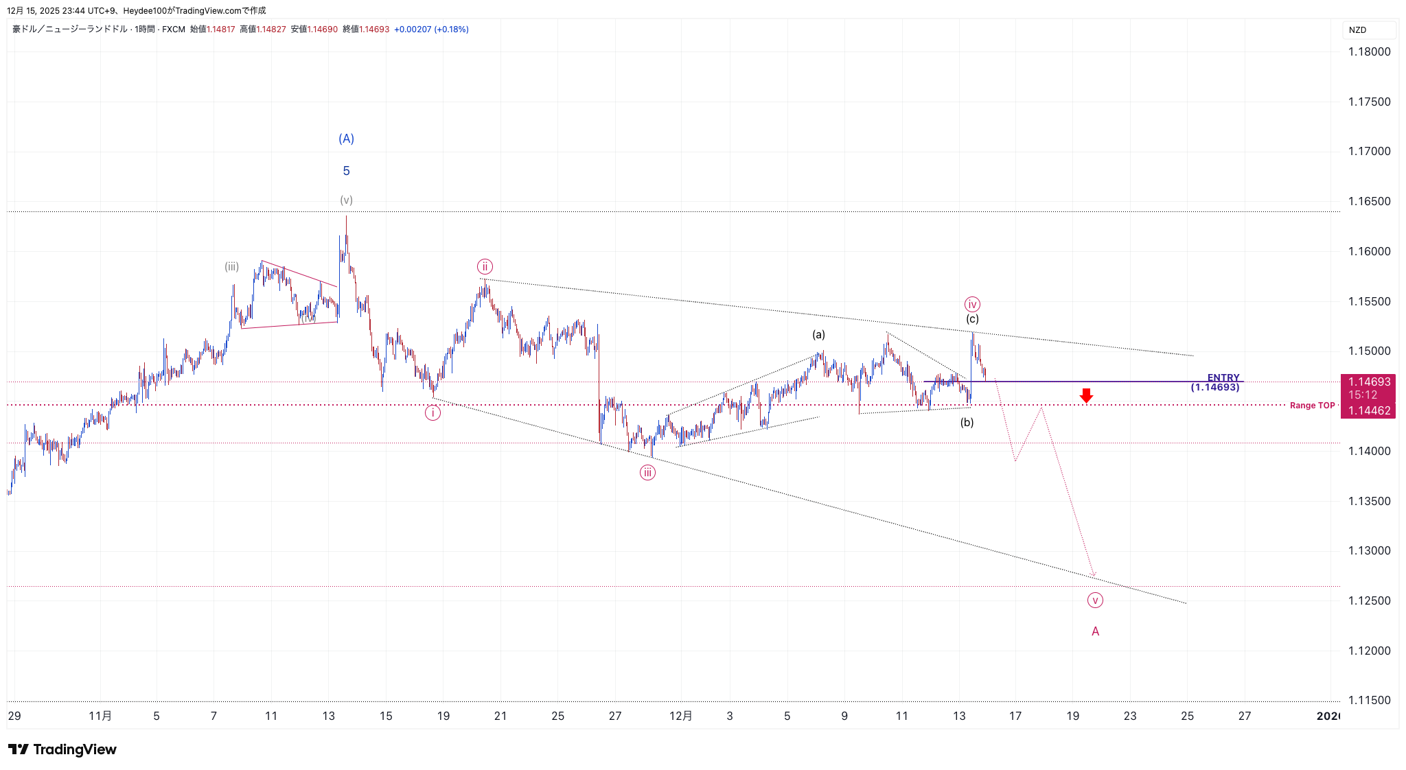Click the TradingView logo
1406x770 pixels.
(62, 749)
